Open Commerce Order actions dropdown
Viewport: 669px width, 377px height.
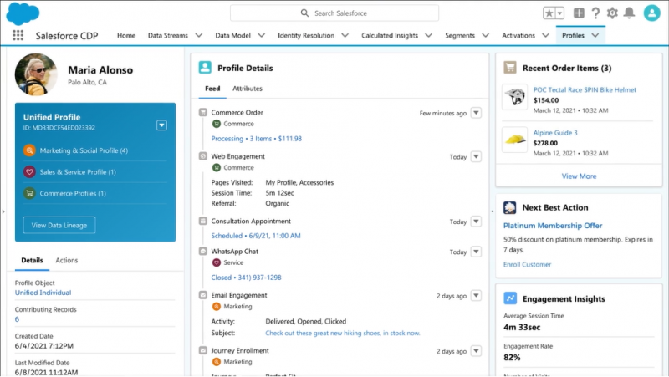476,113
